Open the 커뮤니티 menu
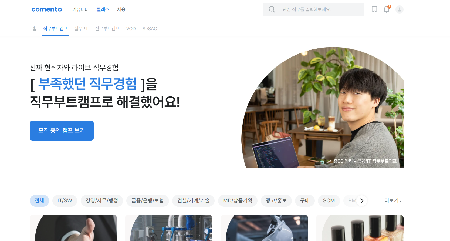 [80, 9]
